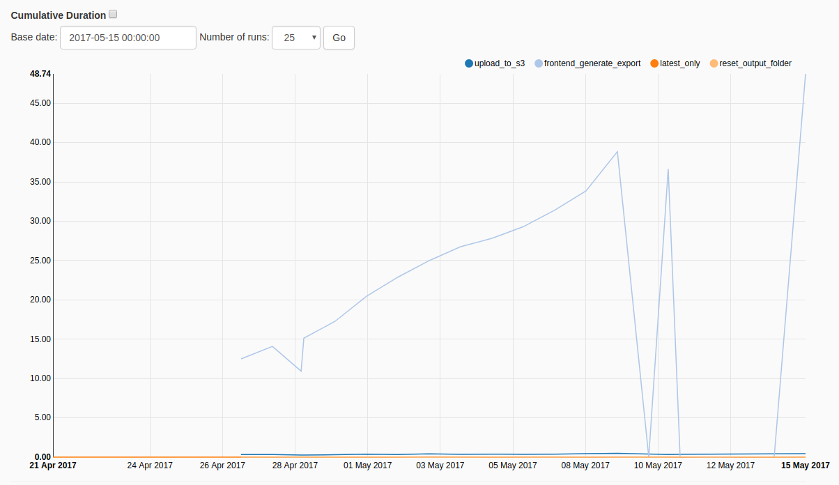
Task: Click the frontend_generate_export legend label
Action: pos(592,63)
